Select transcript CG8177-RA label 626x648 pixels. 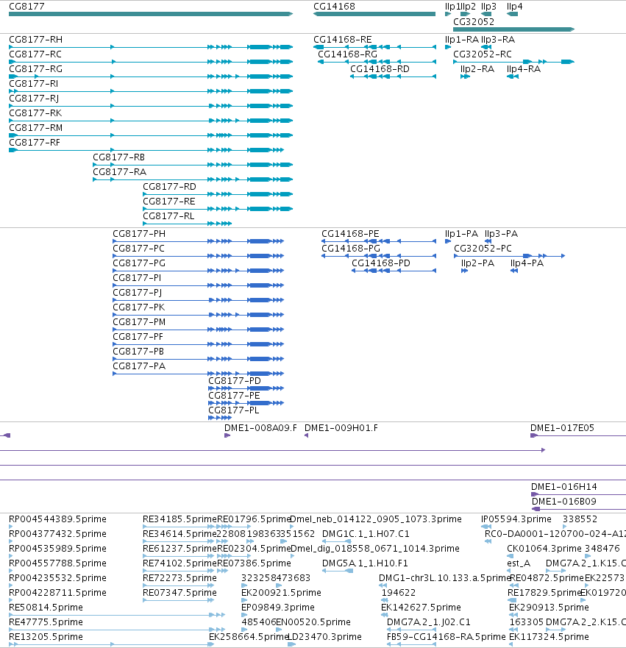click(120, 172)
